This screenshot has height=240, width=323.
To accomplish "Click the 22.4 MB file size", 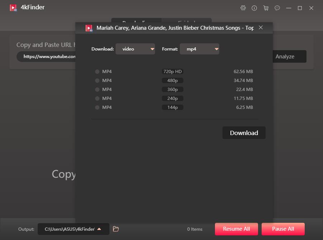I will tap(244, 90).
